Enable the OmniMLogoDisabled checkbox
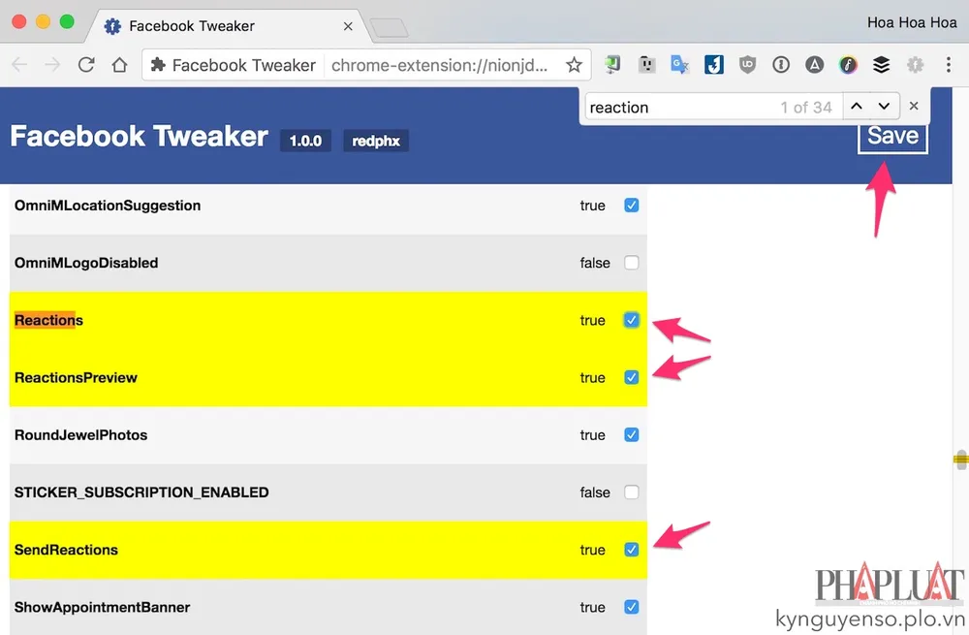 point(631,263)
